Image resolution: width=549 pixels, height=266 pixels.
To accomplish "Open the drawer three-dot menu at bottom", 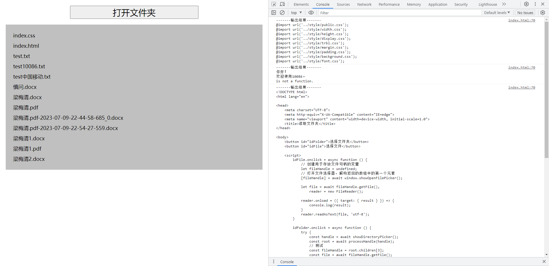I will tap(273, 261).
